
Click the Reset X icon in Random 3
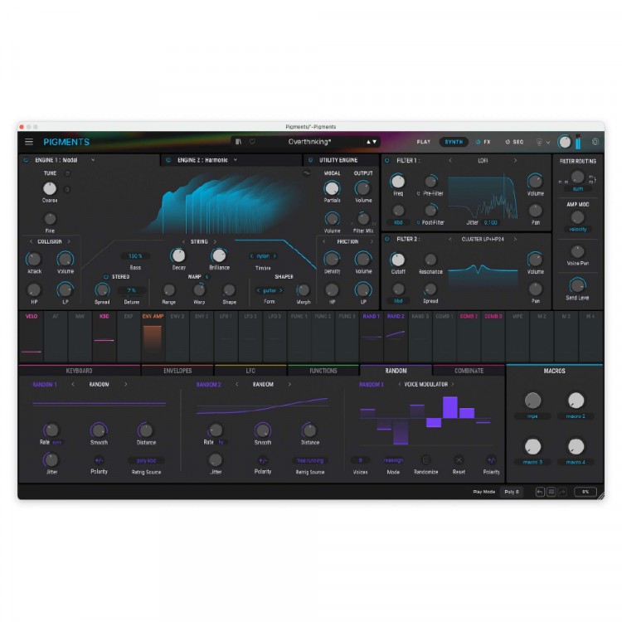(x=459, y=460)
